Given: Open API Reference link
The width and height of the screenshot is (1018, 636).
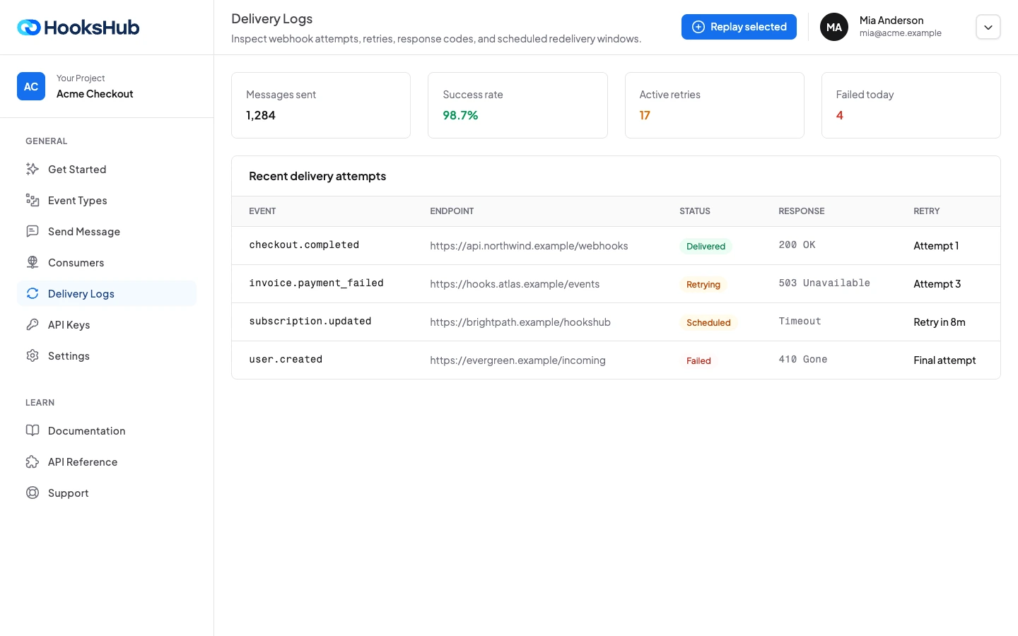Looking at the screenshot, I should click(x=107, y=461).
